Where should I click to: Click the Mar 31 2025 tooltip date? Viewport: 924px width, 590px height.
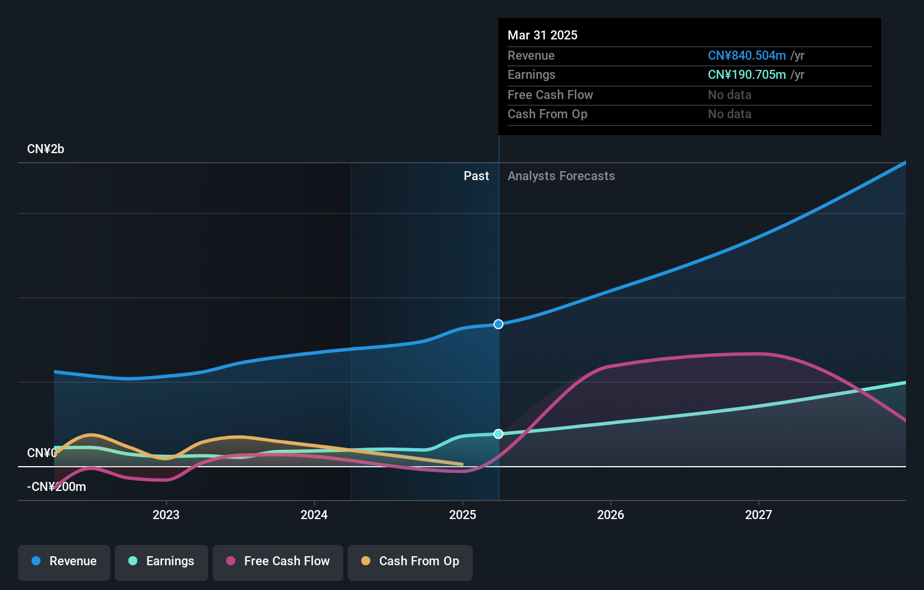coord(542,35)
